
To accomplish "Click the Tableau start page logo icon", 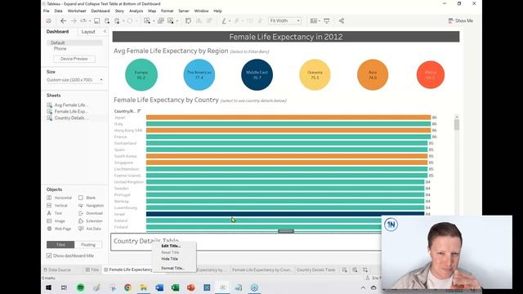I will tap(49, 20).
